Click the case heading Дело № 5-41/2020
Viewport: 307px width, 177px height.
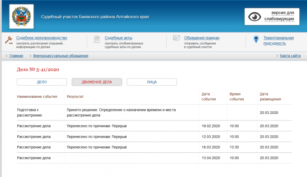[x=38, y=70]
